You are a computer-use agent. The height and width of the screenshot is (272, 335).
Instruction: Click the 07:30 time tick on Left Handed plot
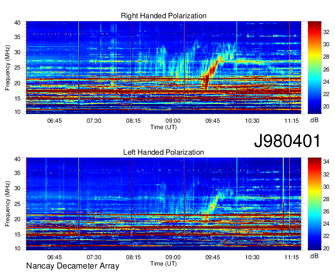coord(94,257)
